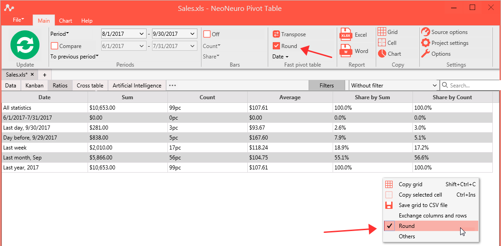Select the $5,866.00 sum cell

coord(128,157)
